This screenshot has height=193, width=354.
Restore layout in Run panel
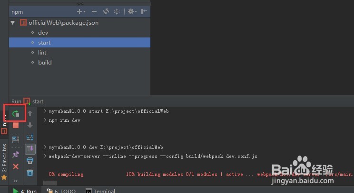pos(16,140)
